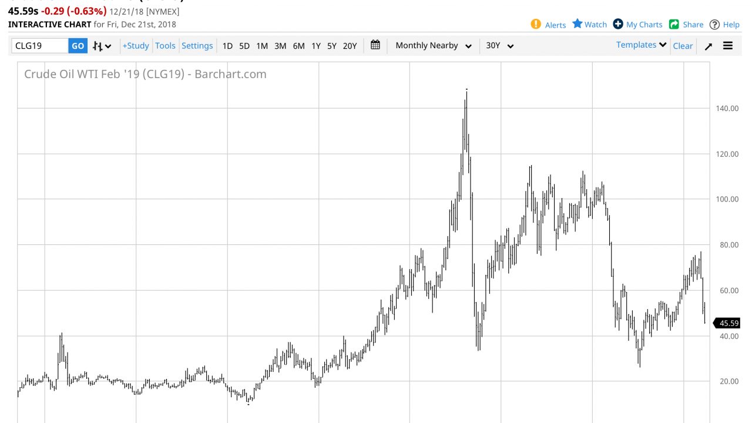Screen dimensions: 752x423
Task: Open the calendar date picker icon
Action: tap(375, 45)
